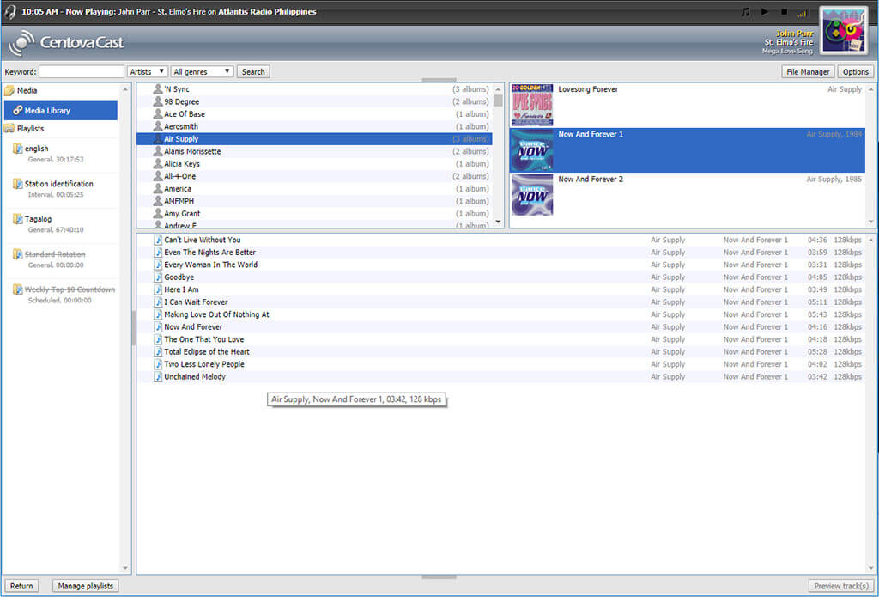Select track The One That You Love

click(x=500, y=339)
